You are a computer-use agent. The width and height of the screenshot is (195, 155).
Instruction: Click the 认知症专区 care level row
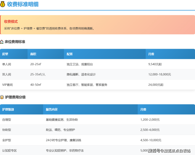coord(9,151)
